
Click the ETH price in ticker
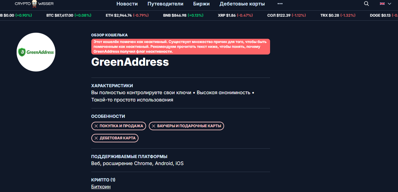(123, 15)
